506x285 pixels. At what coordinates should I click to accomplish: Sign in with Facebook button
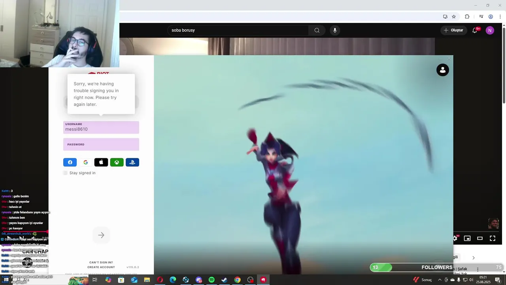(x=70, y=162)
